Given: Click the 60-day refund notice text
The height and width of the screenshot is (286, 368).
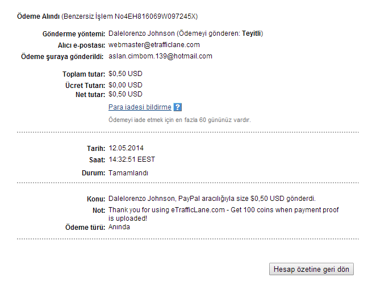Looking at the screenshot, I should coord(179,120).
